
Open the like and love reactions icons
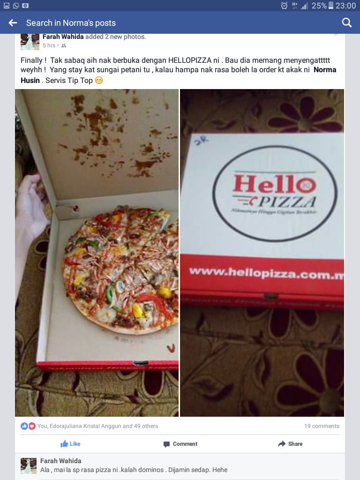tap(28, 426)
